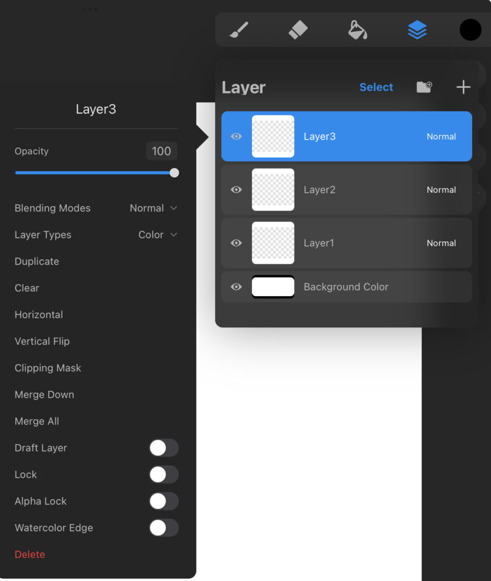Apply a Clipping Mask to Layer3
The height and width of the screenshot is (581, 491).
pos(48,368)
